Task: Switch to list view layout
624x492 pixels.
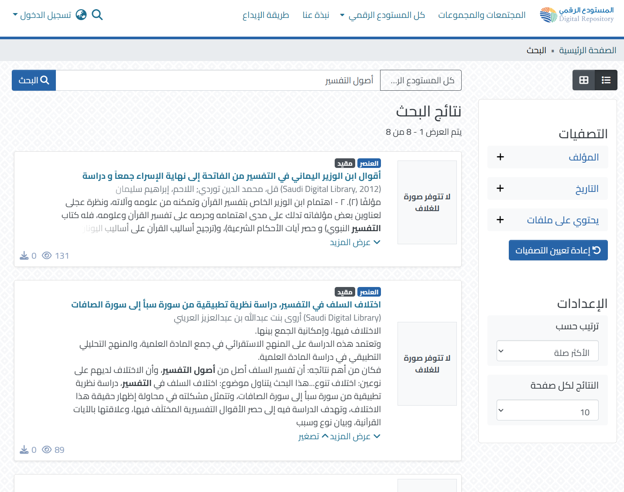Action: pyautogui.click(x=606, y=80)
